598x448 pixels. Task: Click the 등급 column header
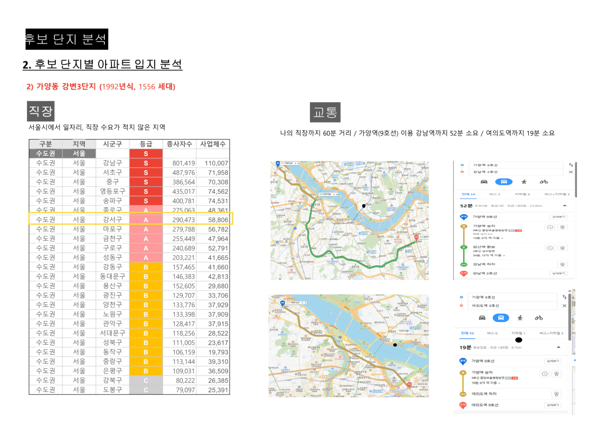pyautogui.click(x=146, y=144)
